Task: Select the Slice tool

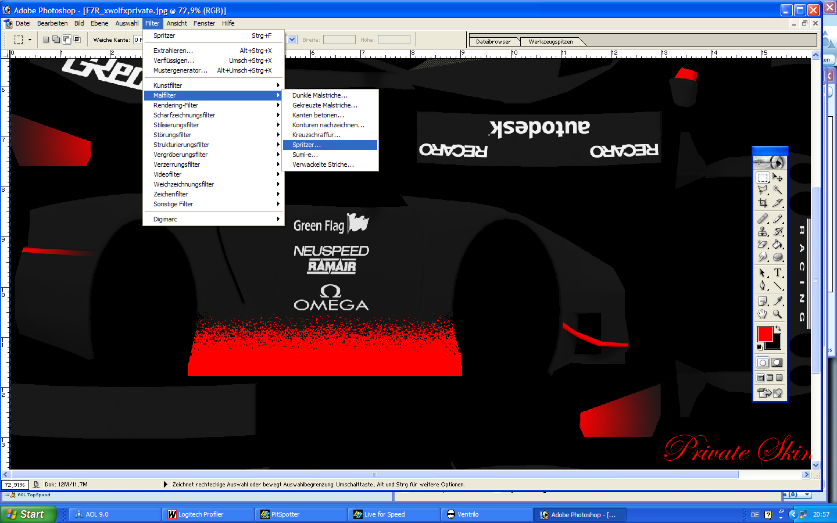Action: point(777,203)
